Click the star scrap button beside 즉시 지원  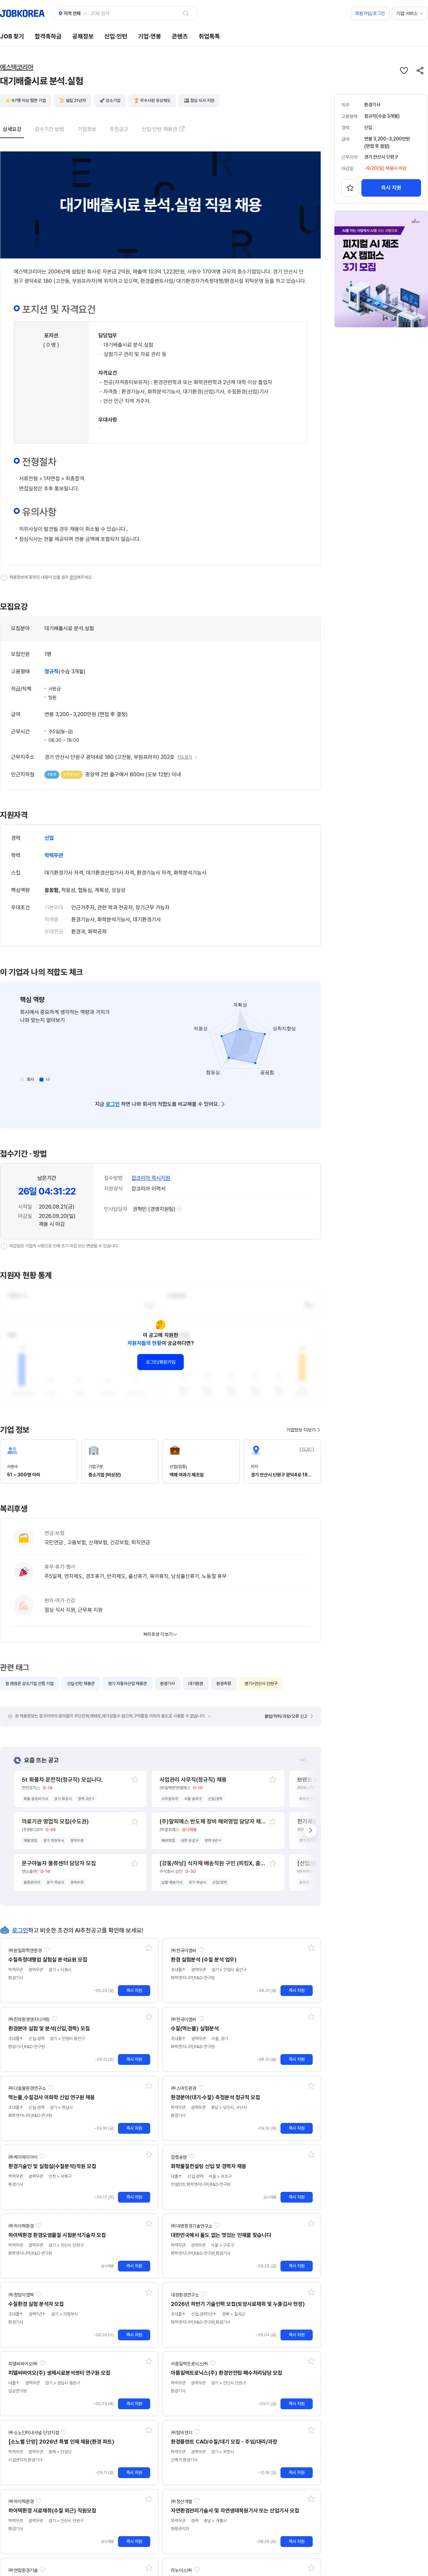(x=350, y=188)
